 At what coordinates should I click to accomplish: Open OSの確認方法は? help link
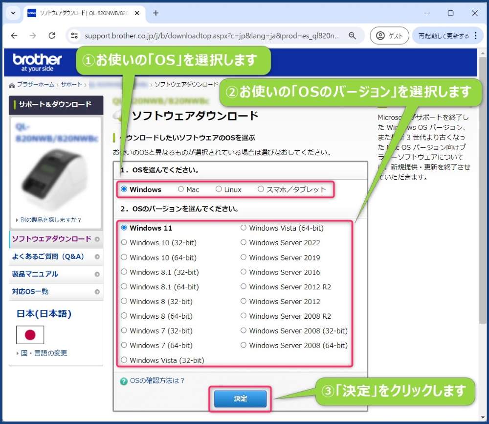(x=157, y=380)
